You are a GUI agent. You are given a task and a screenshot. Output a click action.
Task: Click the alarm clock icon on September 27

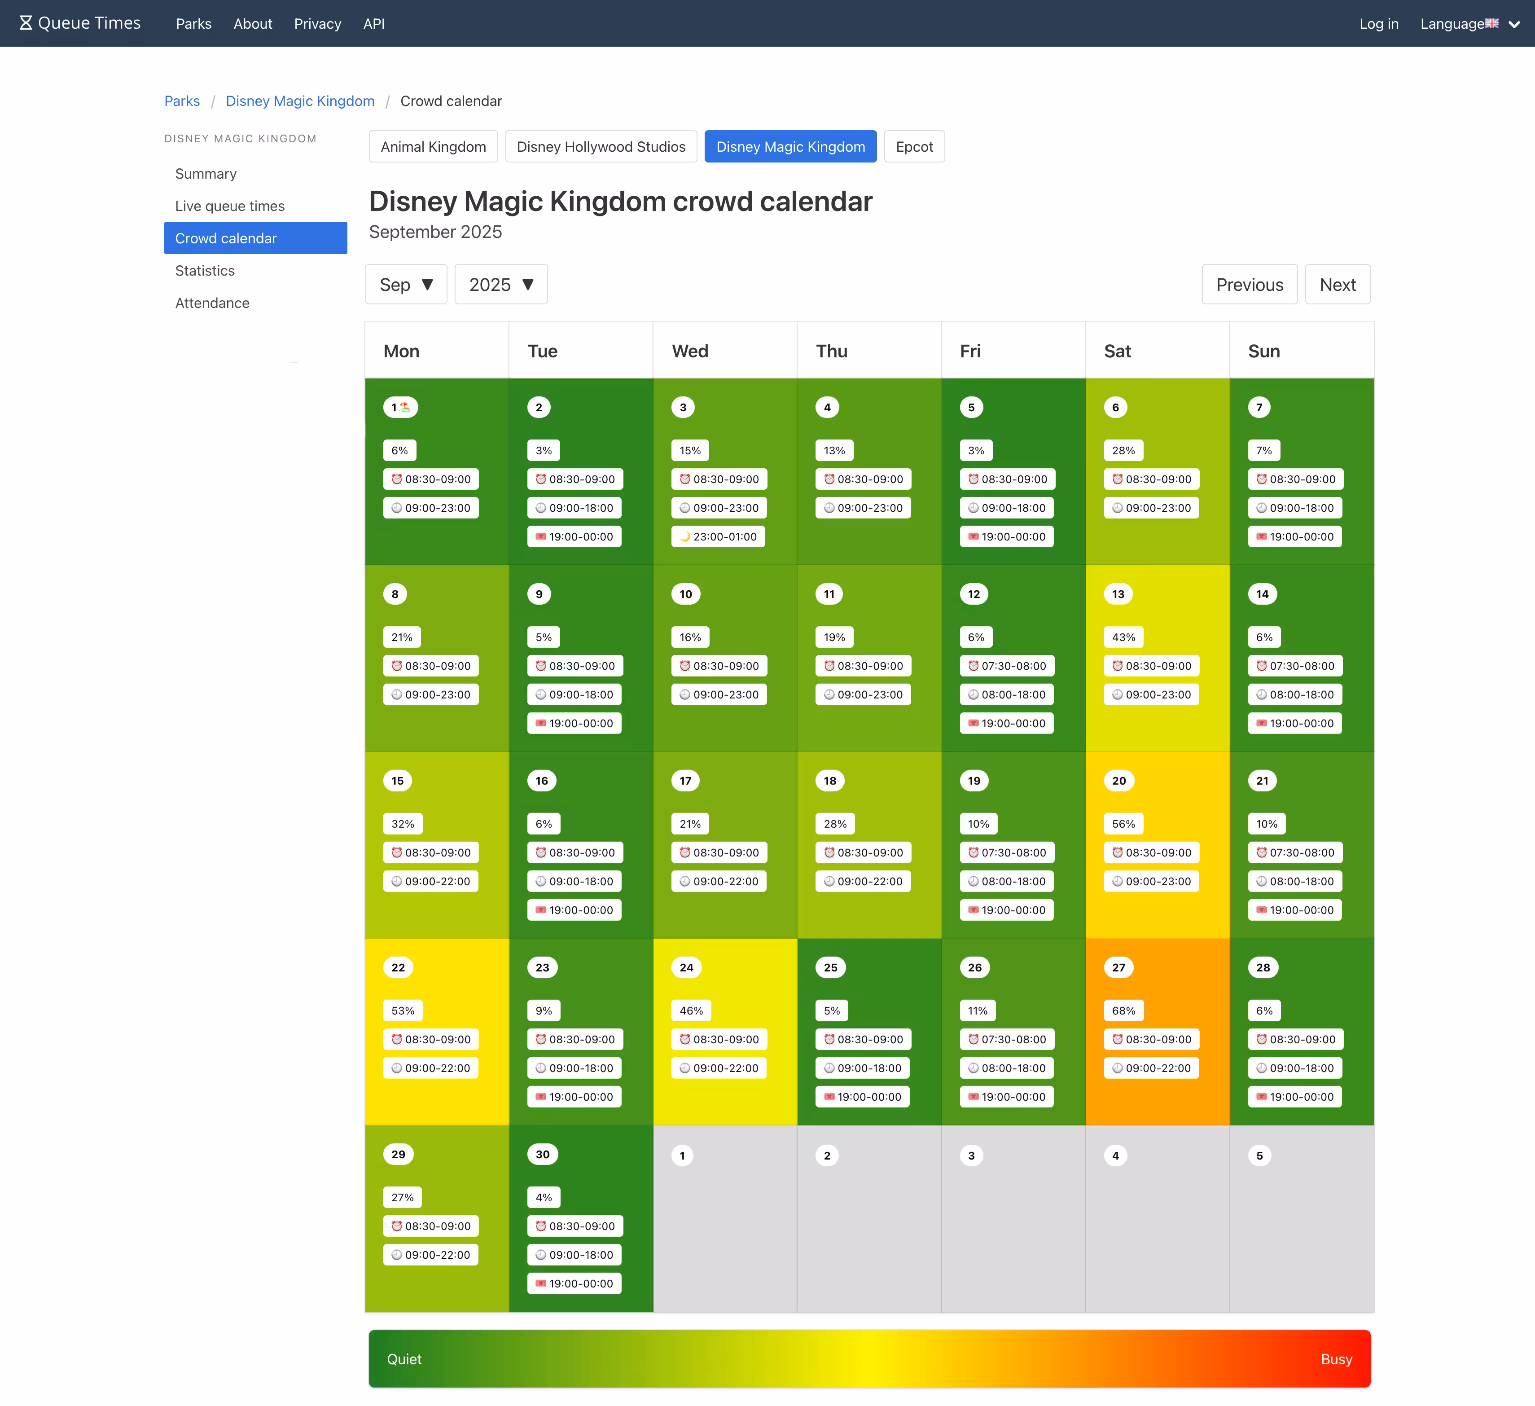[1117, 1040]
